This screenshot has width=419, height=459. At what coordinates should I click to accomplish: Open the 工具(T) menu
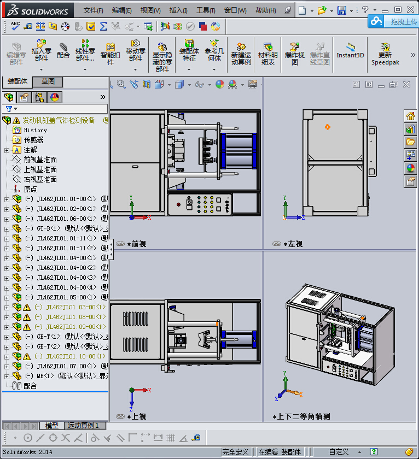[206, 10]
